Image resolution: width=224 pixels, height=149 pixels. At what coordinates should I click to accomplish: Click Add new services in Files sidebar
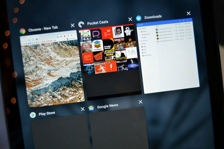coord(147,55)
